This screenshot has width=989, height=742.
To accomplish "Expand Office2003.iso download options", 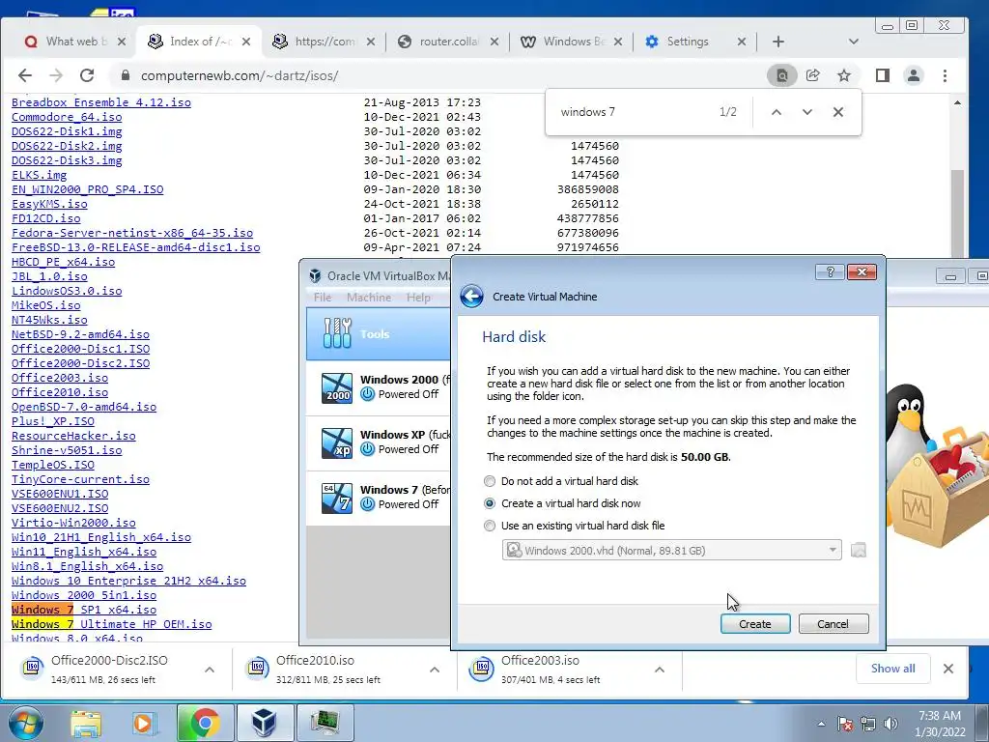I will pyautogui.click(x=660, y=670).
